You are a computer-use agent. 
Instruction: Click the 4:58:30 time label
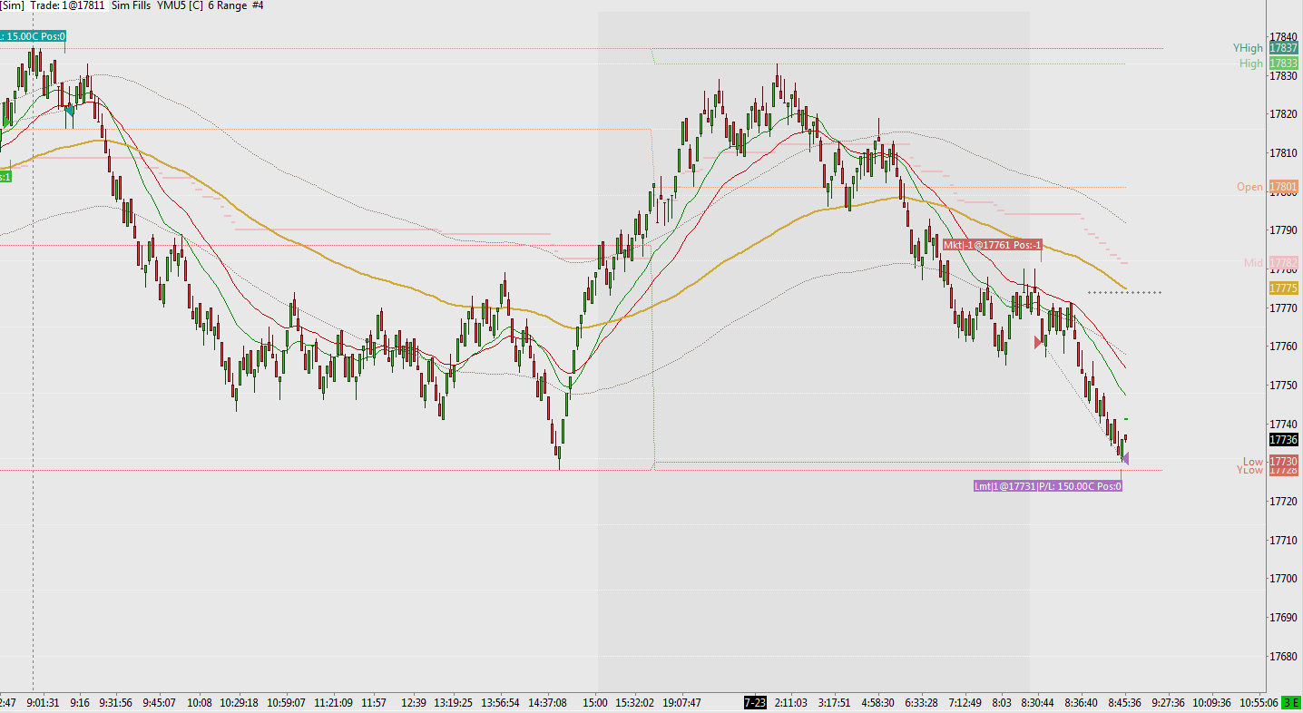tap(877, 703)
